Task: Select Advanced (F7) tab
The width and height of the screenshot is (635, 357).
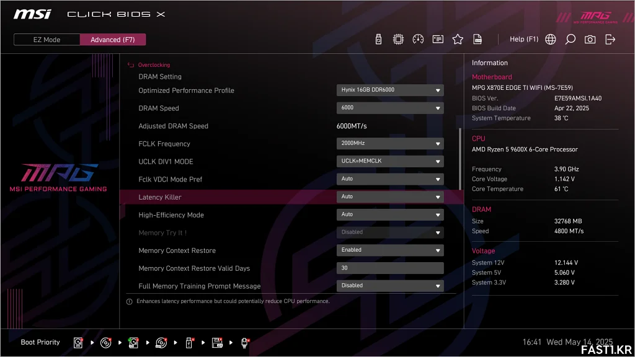Action: 113,40
